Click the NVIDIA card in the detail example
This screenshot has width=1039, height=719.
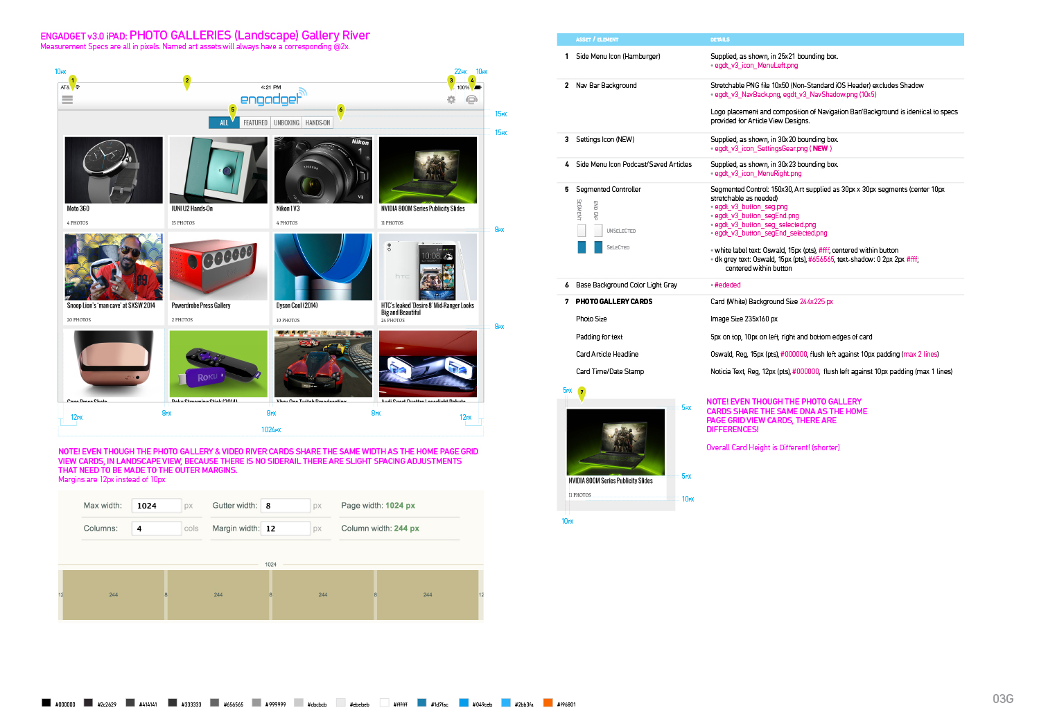pyautogui.click(x=616, y=454)
